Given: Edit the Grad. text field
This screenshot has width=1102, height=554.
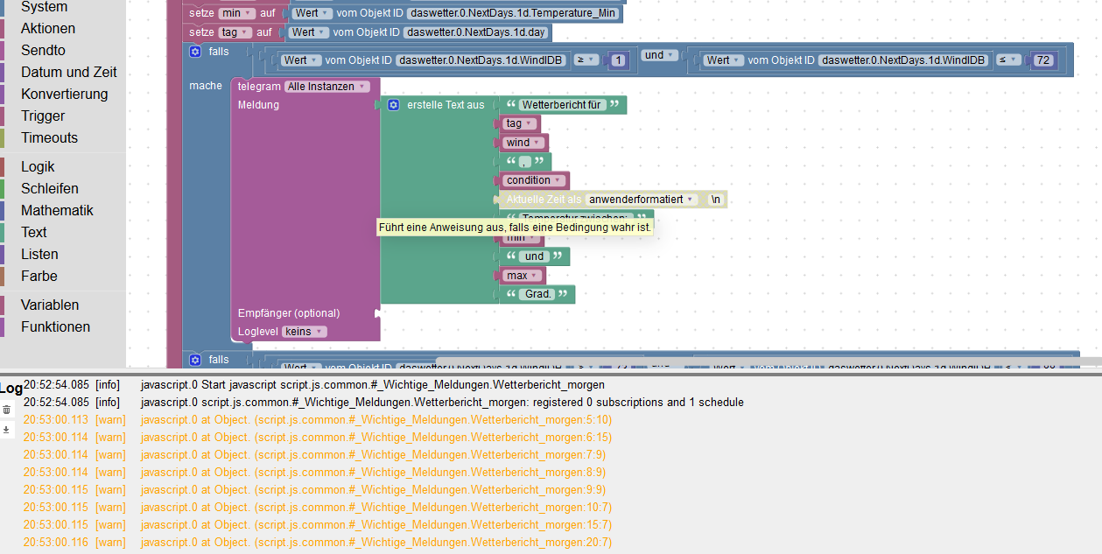Looking at the screenshot, I should 537,294.
